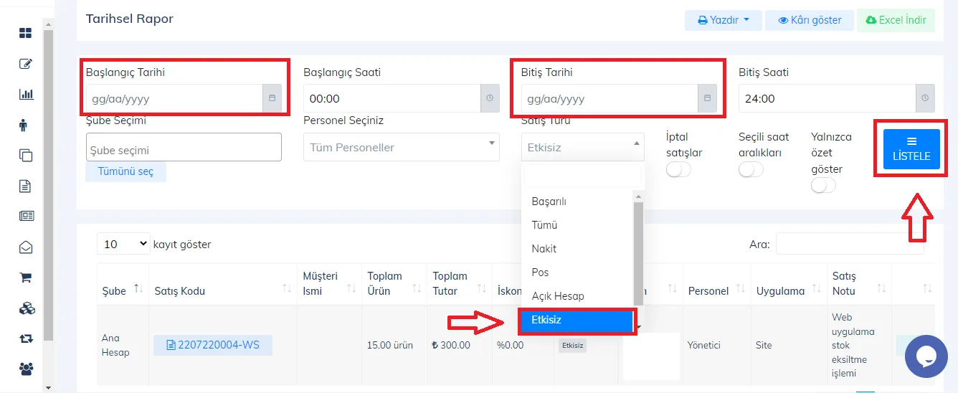Click the Kârı göster button
The height and width of the screenshot is (393, 958).
pyautogui.click(x=810, y=20)
